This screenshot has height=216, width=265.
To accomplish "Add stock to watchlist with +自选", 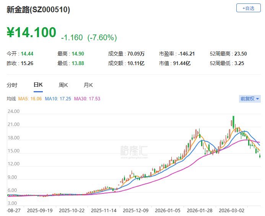I will 245,8.
